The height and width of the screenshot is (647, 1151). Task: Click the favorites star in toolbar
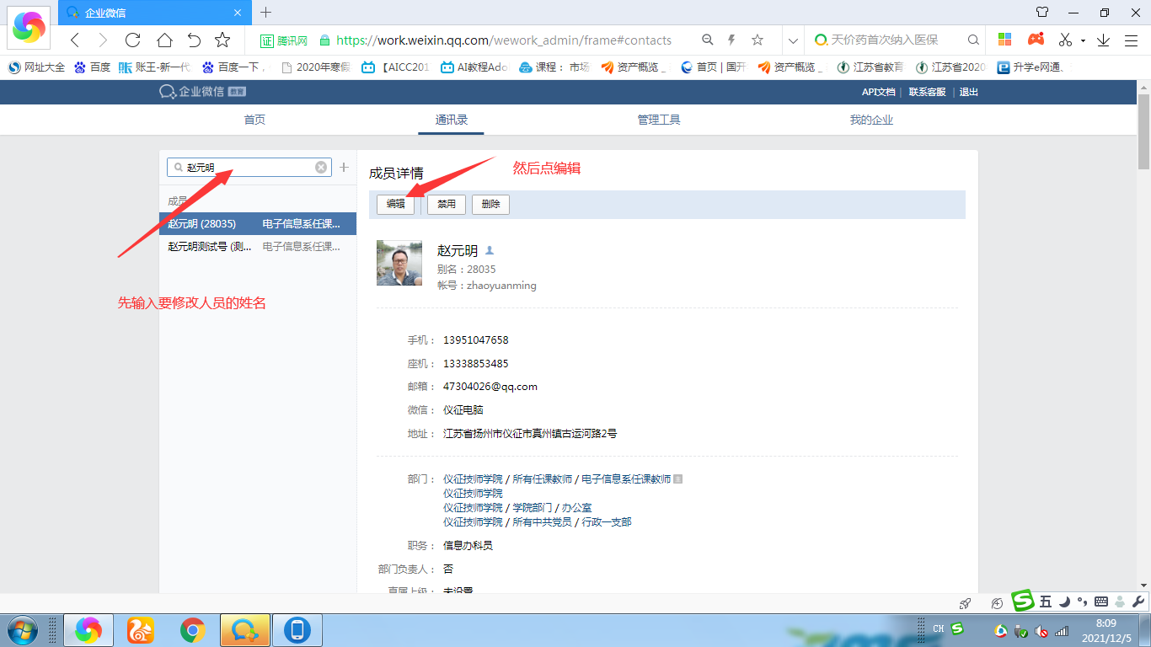pos(222,40)
